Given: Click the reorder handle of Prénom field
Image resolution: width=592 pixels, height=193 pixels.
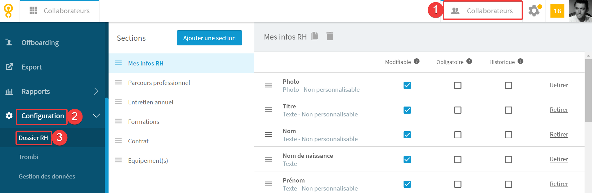Looking at the screenshot, I should click(x=268, y=184).
